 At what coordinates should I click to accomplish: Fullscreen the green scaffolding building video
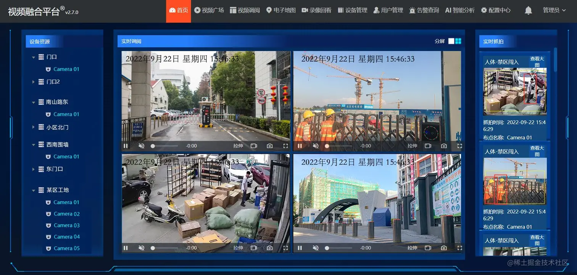coord(459,248)
